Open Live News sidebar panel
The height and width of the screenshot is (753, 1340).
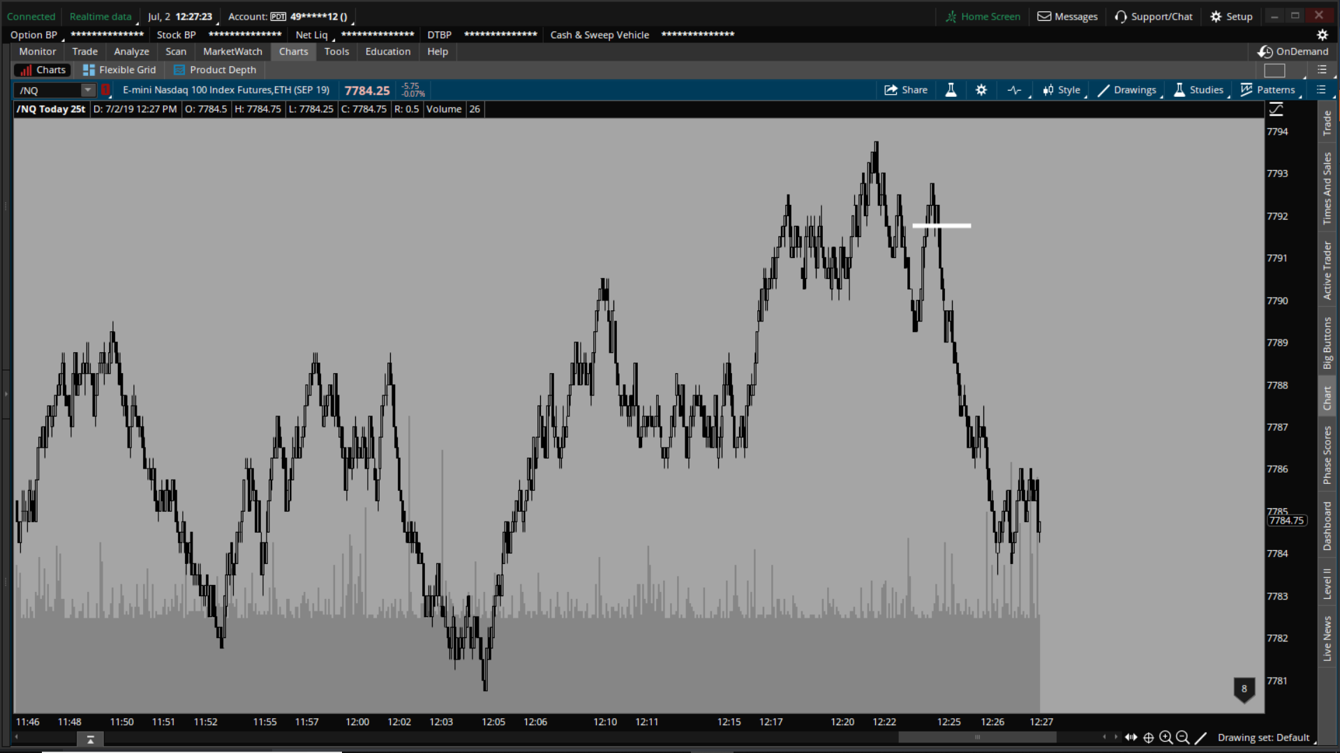pyautogui.click(x=1327, y=639)
